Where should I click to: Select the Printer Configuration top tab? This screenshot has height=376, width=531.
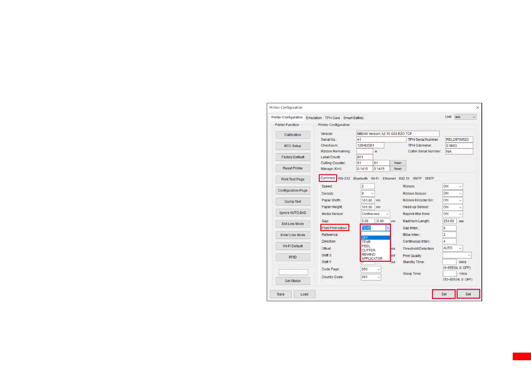coord(287,117)
